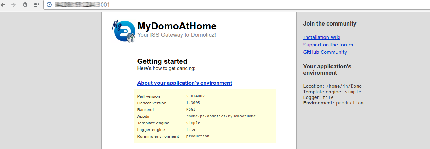Click 'Here's how to get dancing:' text
This screenshot has width=430, height=149.
click(166, 68)
